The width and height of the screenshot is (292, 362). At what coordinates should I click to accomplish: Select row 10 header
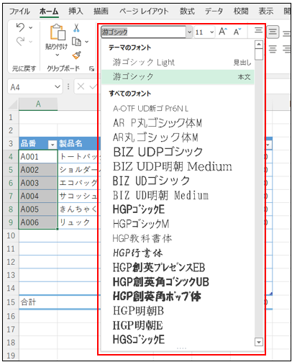pyautogui.click(x=11, y=236)
